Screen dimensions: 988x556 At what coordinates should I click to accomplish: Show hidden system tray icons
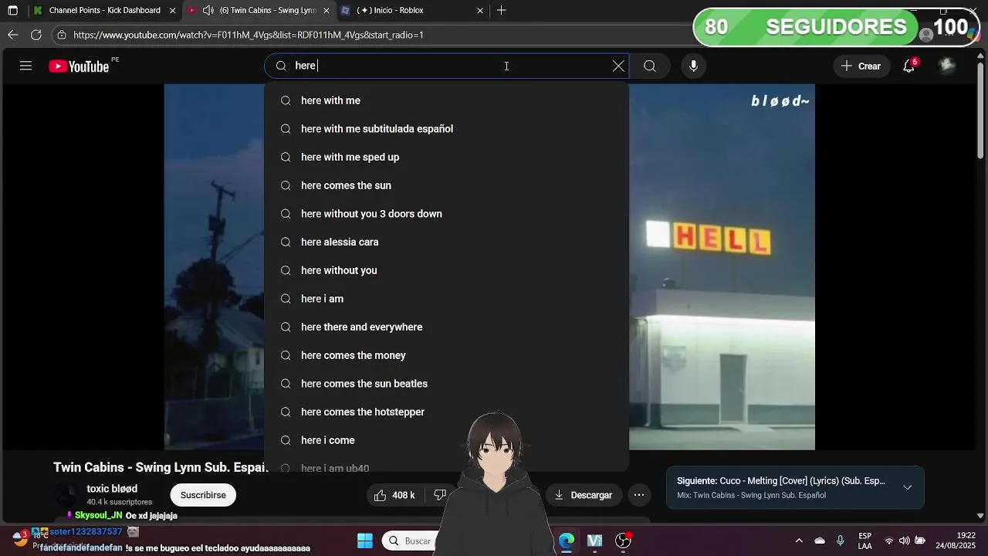point(799,541)
